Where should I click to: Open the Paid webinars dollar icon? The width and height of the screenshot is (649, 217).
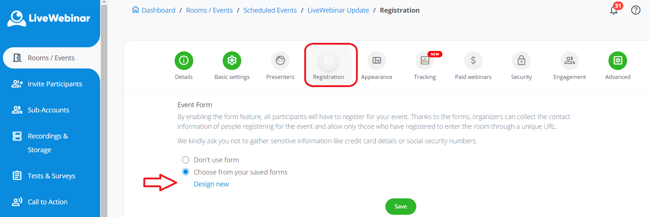click(473, 60)
